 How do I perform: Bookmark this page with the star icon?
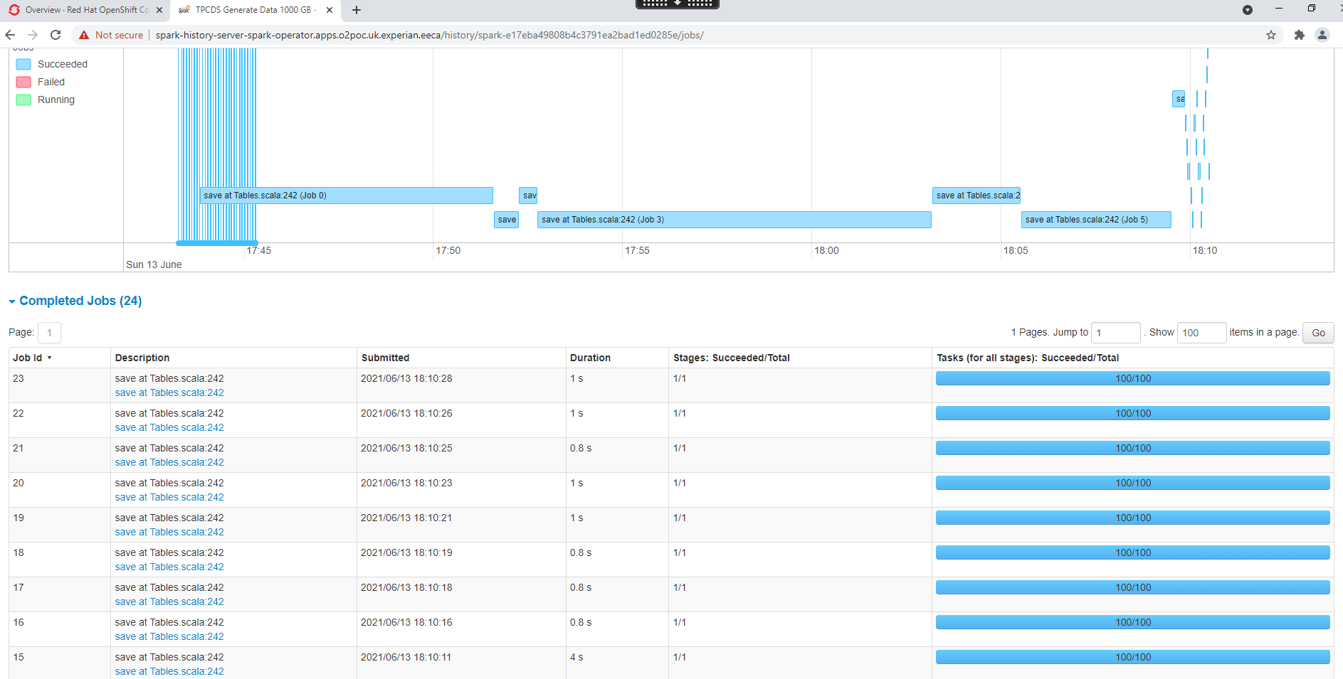(x=1270, y=34)
